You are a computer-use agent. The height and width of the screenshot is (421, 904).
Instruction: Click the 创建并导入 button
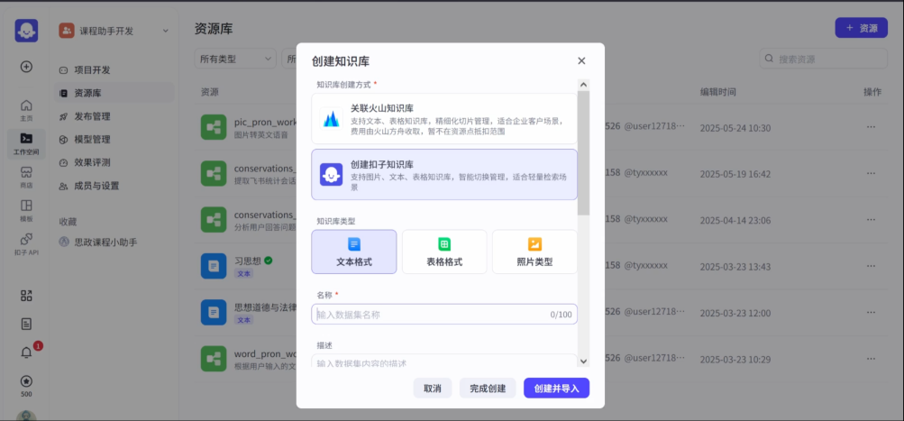pyautogui.click(x=556, y=388)
